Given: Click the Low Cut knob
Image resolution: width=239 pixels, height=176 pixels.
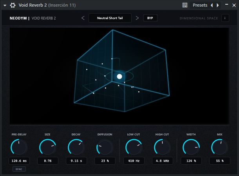Looking at the screenshot, I should [134, 147].
